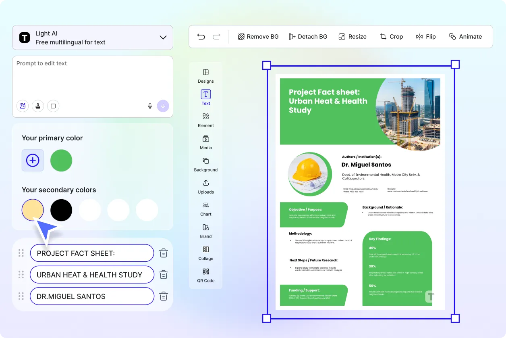Click the Objective / Purpose heading
Image resolution: width=506 pixels, height=338 pixels.
pos(306,210)
